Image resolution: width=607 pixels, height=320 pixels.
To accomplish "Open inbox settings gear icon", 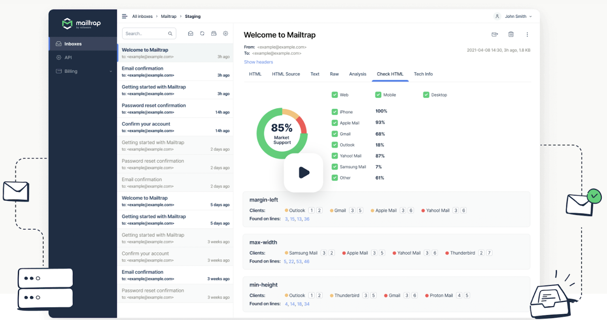I will [x=226, y=34].
